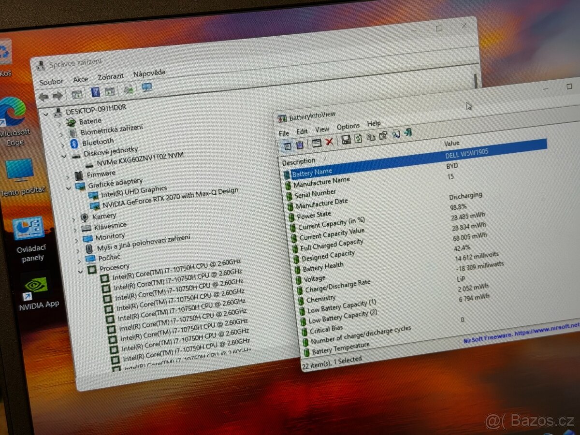
Task: Click the Back arrow in Device Manager toolbar
Action: point(43,97)
